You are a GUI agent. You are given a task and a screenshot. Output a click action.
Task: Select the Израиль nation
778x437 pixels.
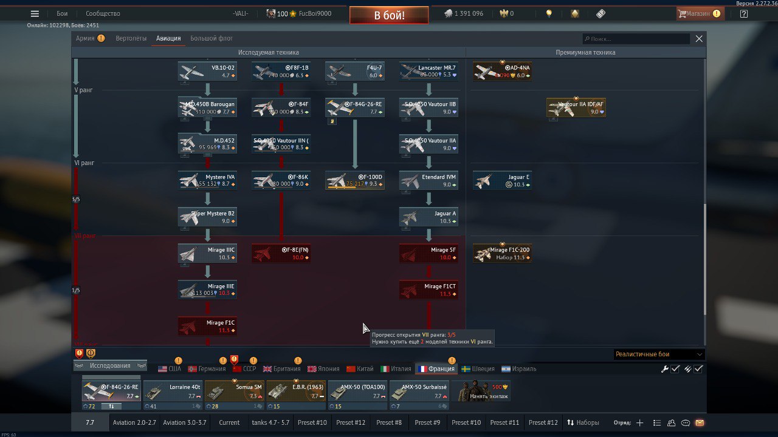519,368
